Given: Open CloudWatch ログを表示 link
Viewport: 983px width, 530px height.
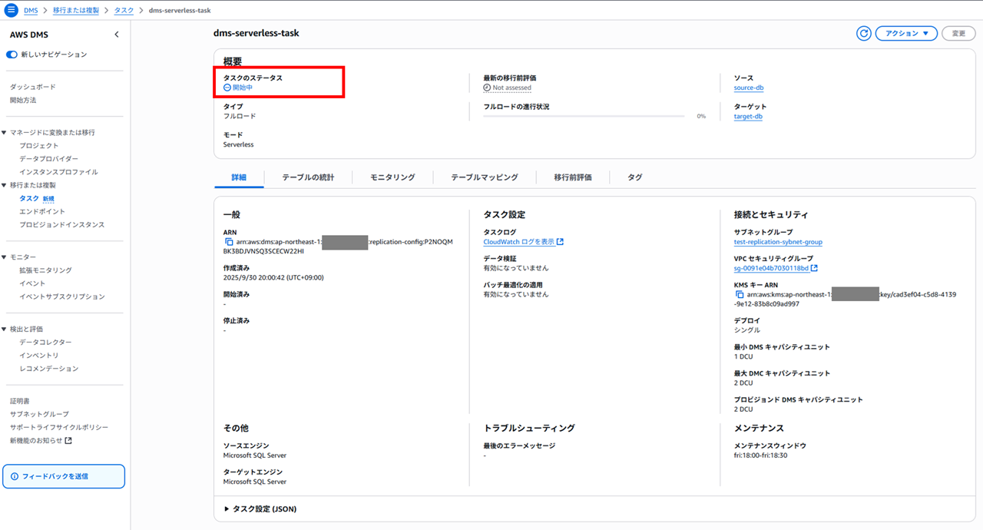Looking at the screenshot, I should pyautogui.click(x=518, y=242).
